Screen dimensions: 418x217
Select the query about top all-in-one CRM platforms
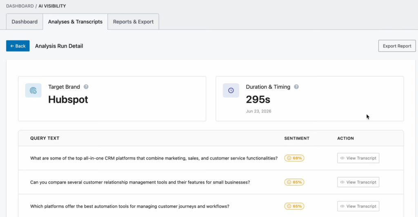click(154, 158)
